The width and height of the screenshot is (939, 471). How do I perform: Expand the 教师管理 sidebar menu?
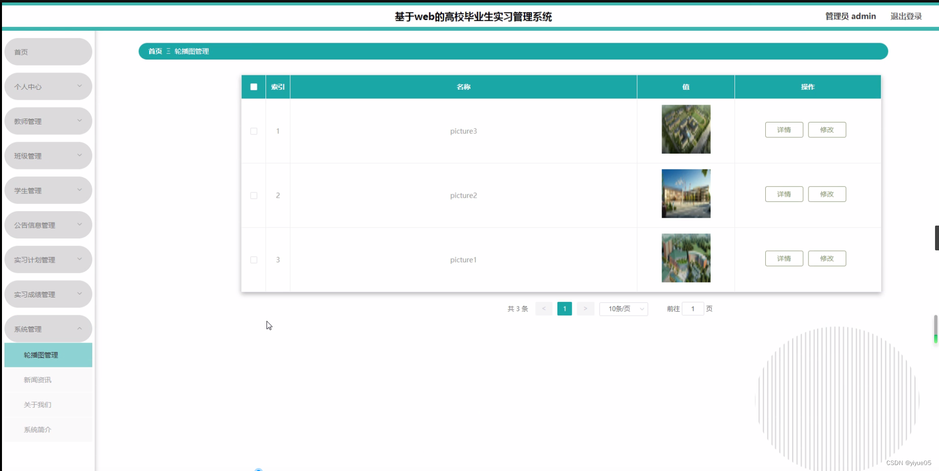48,121
